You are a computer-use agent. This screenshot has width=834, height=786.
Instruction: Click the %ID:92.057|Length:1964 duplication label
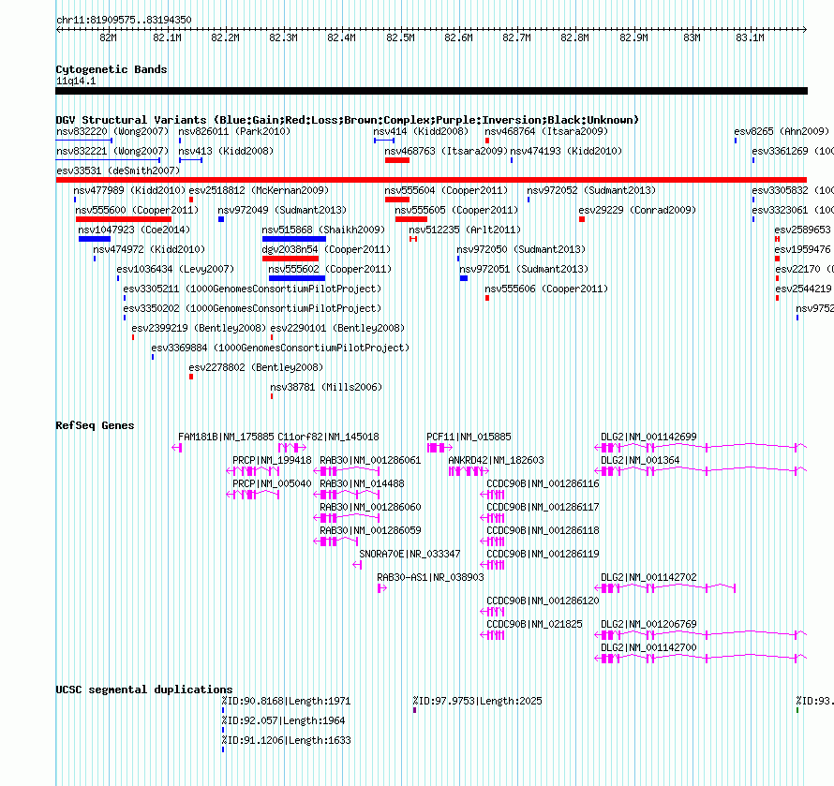click(284, 720)
